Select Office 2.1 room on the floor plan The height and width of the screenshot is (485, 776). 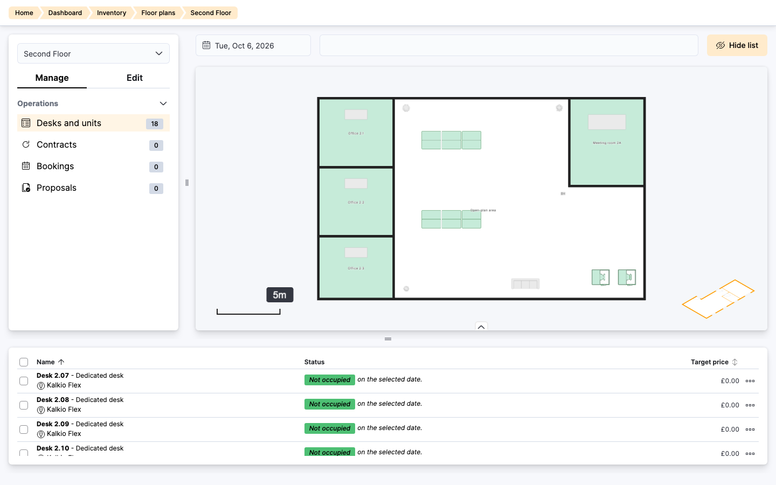pos(356,133)
